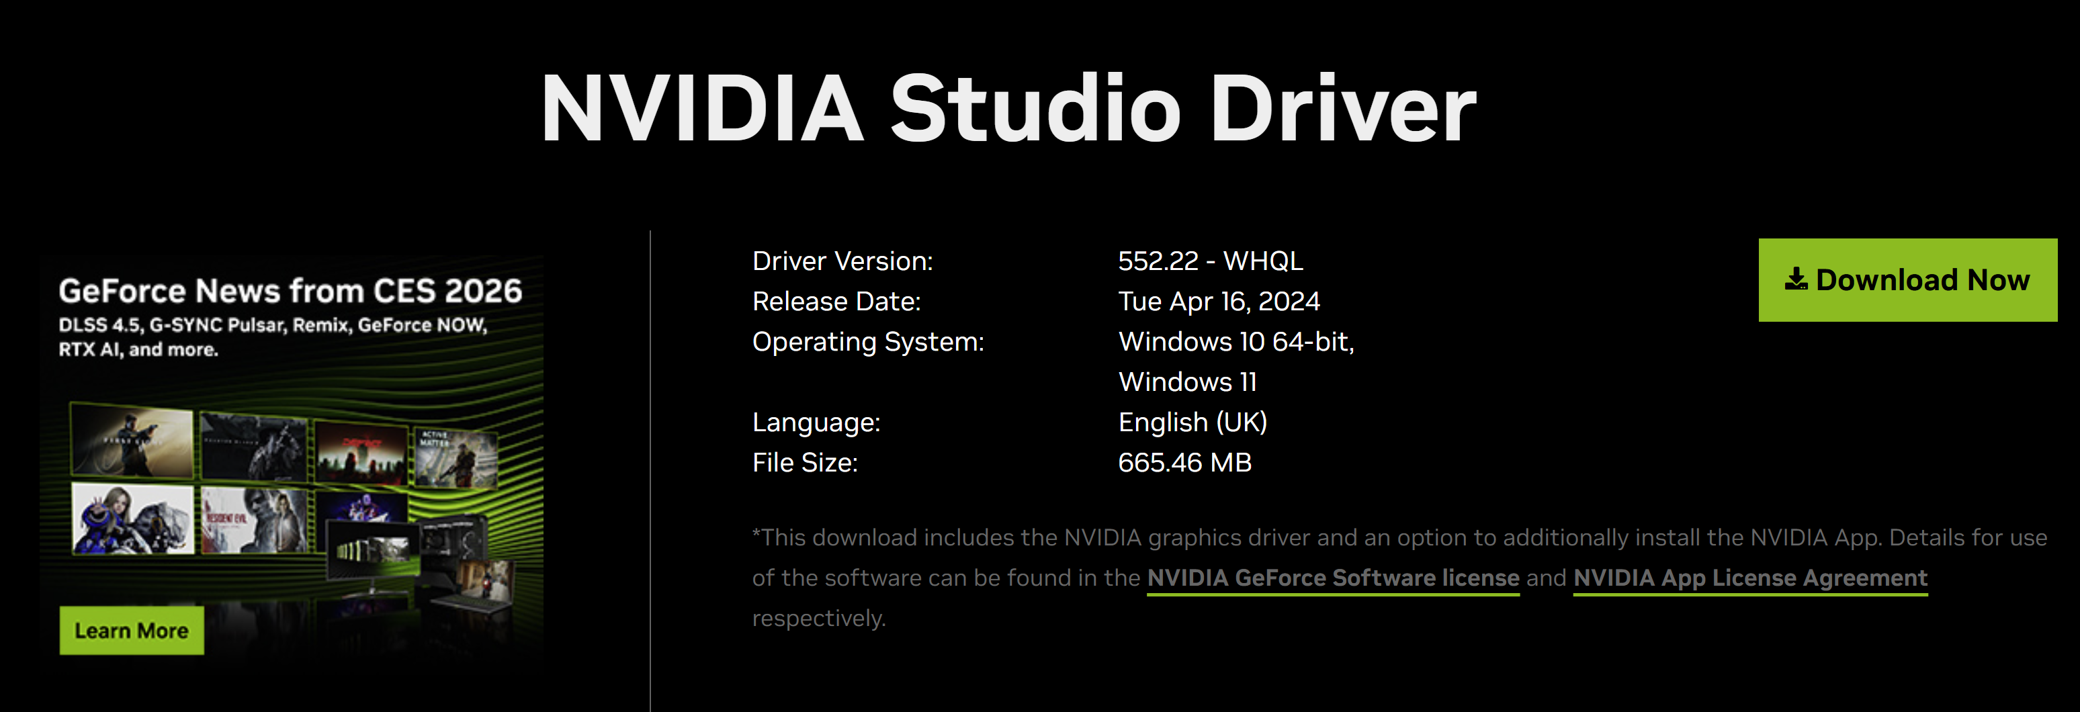Click the Windows 11 text

click(x=1188, y=382)
